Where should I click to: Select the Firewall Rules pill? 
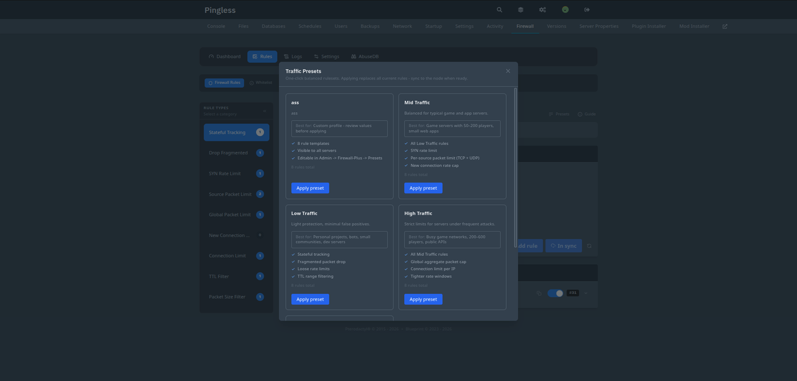[x=224, y=83]
